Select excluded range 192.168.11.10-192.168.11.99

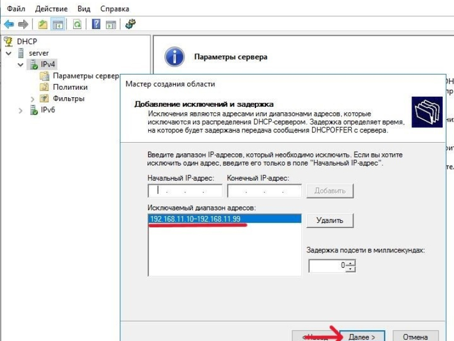click(225, 219)
